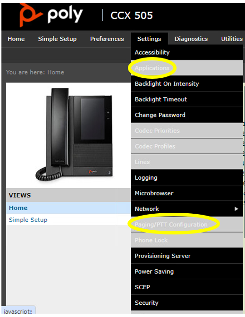Select Codec Profiles entry
Image resolution: width=245 pixels, height=317 pixels.
click(187, 146)
